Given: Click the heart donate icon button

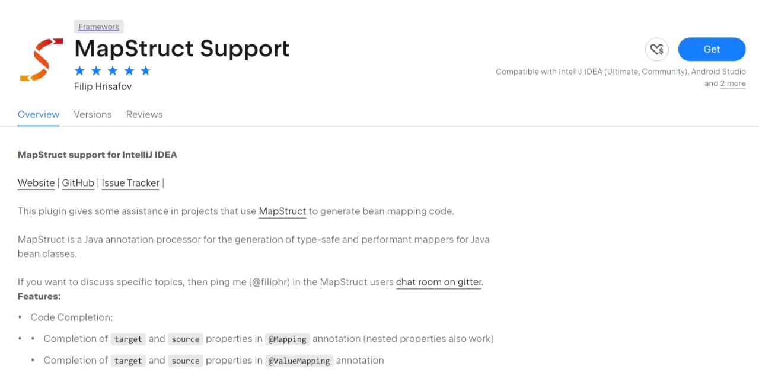Looking at the screenshot, I should coord(656,49).
